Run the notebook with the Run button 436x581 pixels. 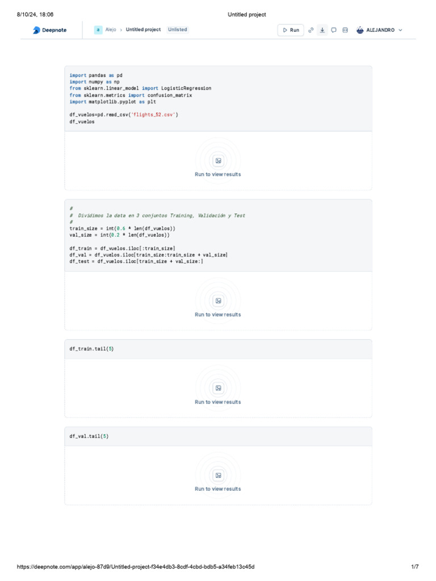[291, 30]
